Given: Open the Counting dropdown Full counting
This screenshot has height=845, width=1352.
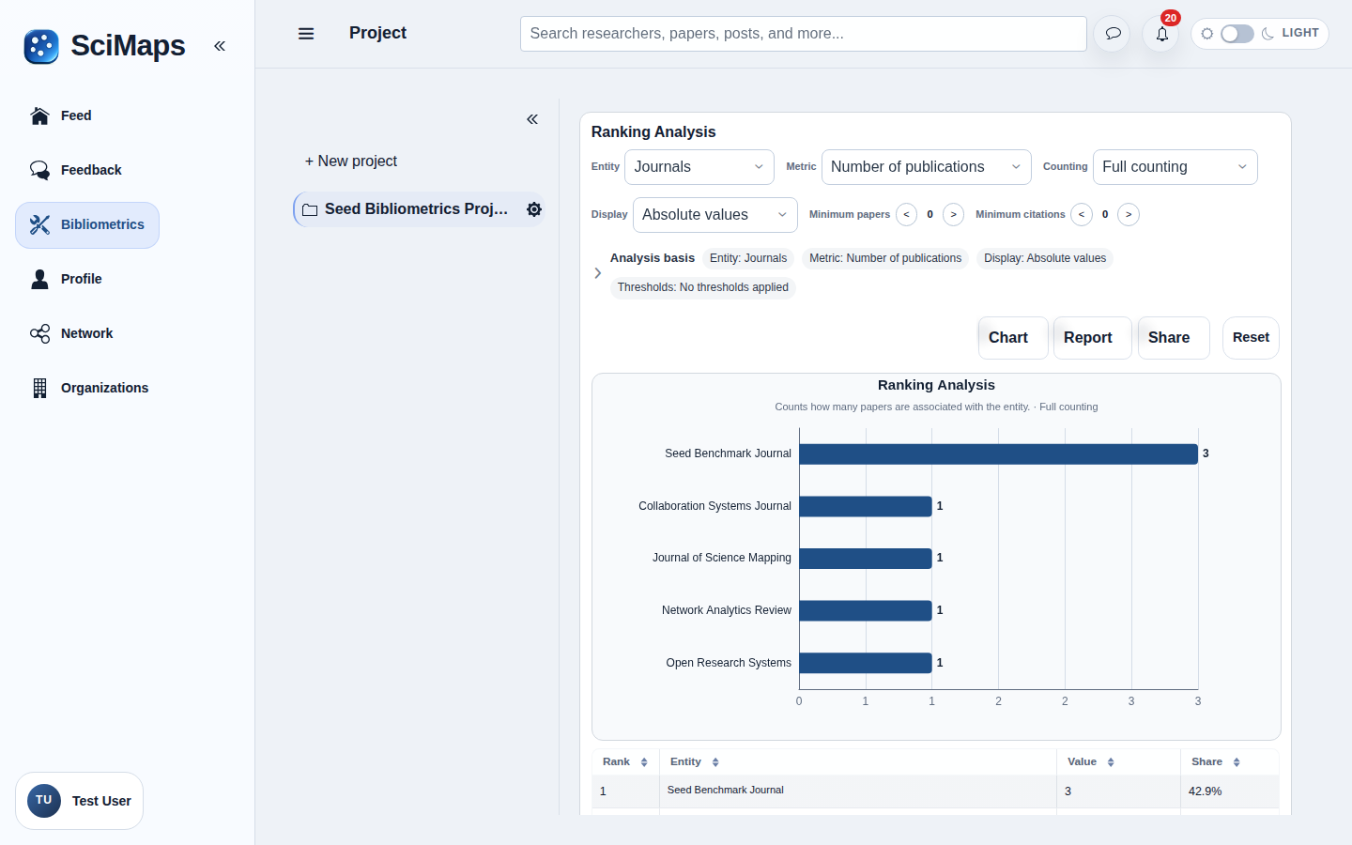Looking at the screenshot, I should (1175, 167).
